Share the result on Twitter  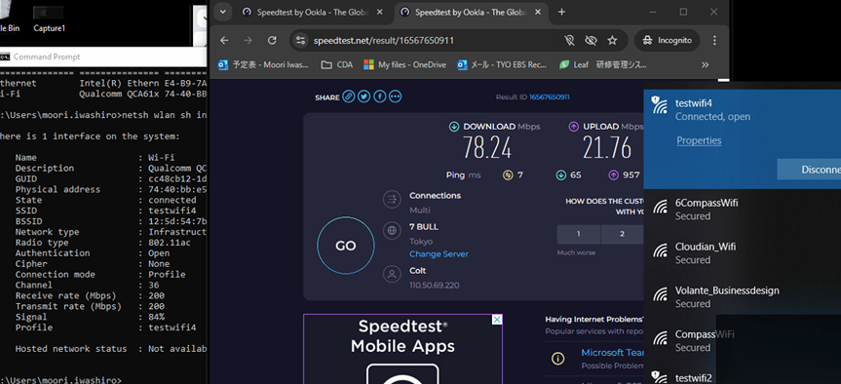pyautogui.click(x=364, y=96)
